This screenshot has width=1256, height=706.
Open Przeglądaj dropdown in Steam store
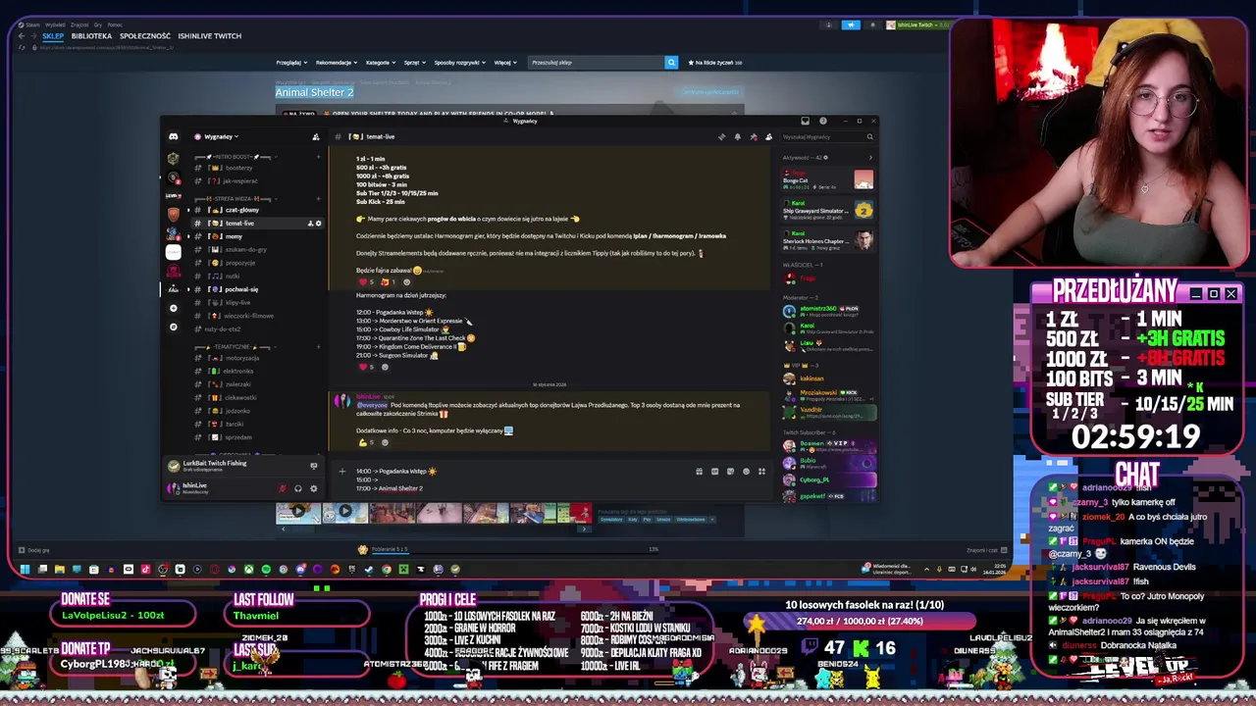click(x=291, y=63)
